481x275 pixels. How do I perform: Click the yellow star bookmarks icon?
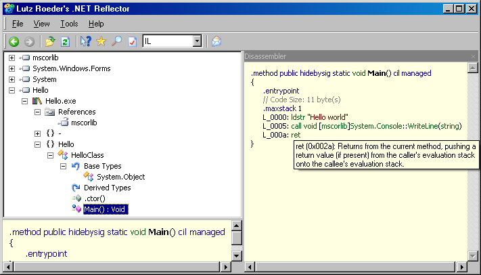click(x=101, y=41)
